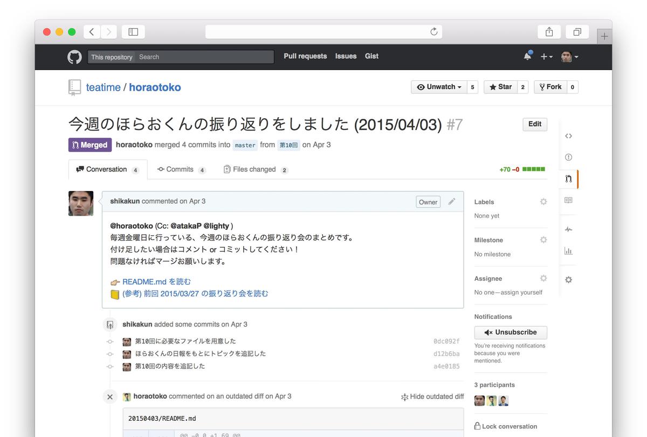Open the plus create-new dropdown
This screenshot has height=437, width=647.
tap(546, 57)
